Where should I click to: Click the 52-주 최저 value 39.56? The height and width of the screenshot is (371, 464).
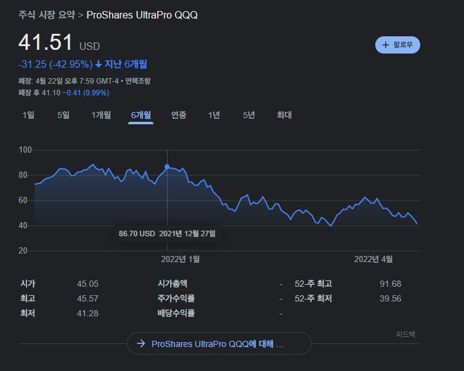click(x=390, y=298)
